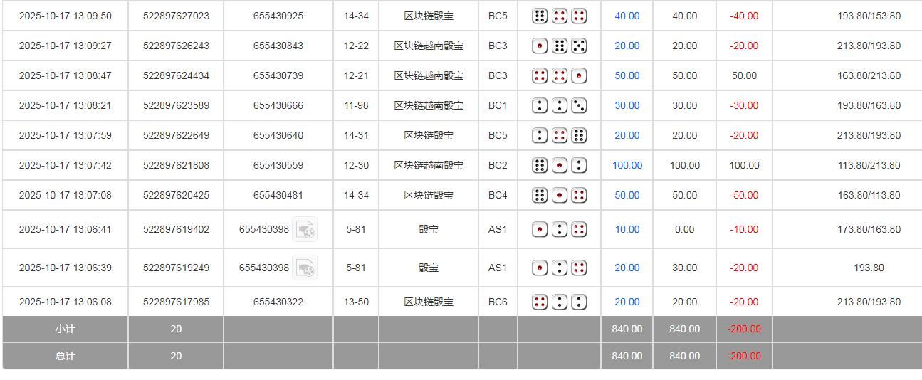Open the blue 40.00 bet amount link
The width and height of the screenshot is (922, 380).
[627, 16]
